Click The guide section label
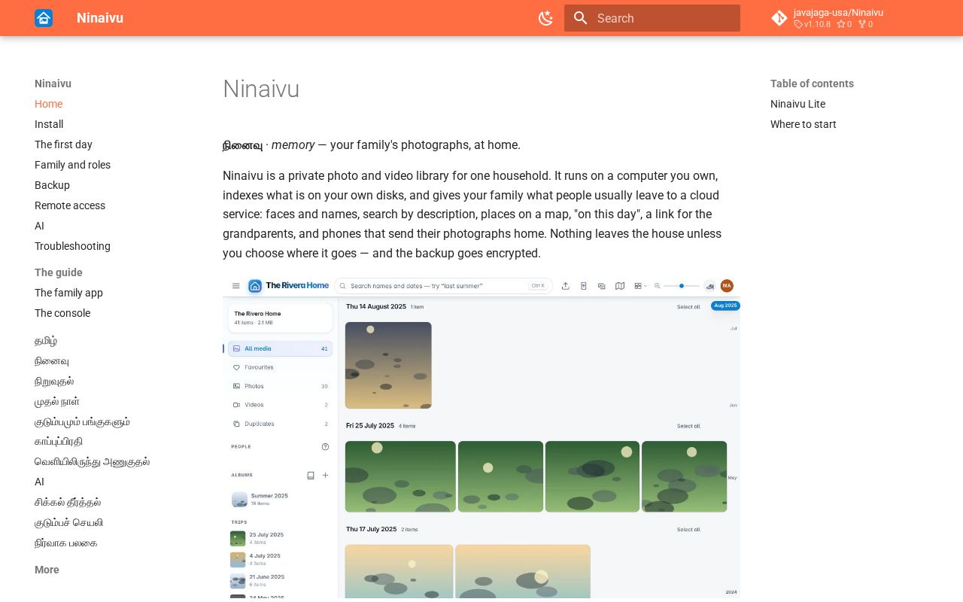The height and width of the screenshot is (602, 963). (x=59, y=272)
